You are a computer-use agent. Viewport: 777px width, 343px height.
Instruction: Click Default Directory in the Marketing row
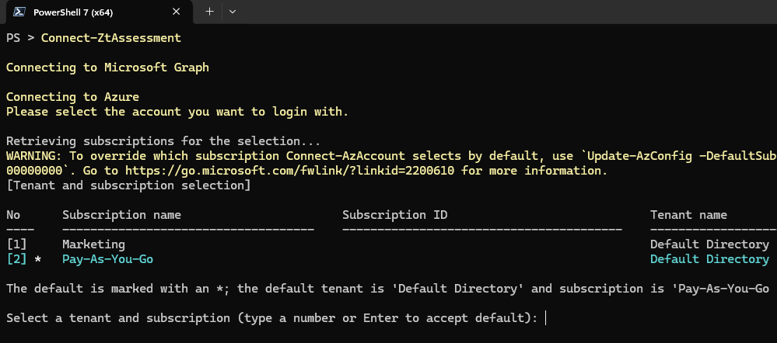click(709, 244)
